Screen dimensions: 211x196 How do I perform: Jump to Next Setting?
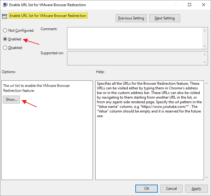point(165,18)
